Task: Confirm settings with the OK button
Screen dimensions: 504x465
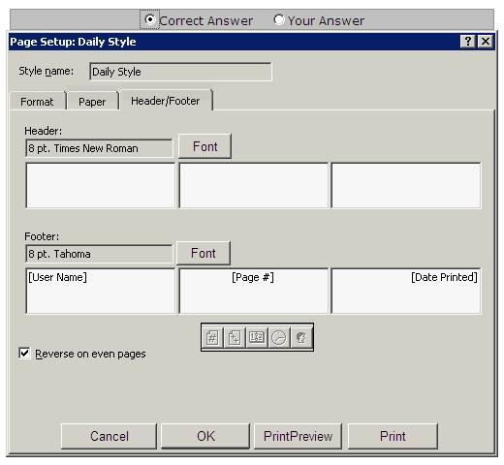Action: tap(205, 436)
